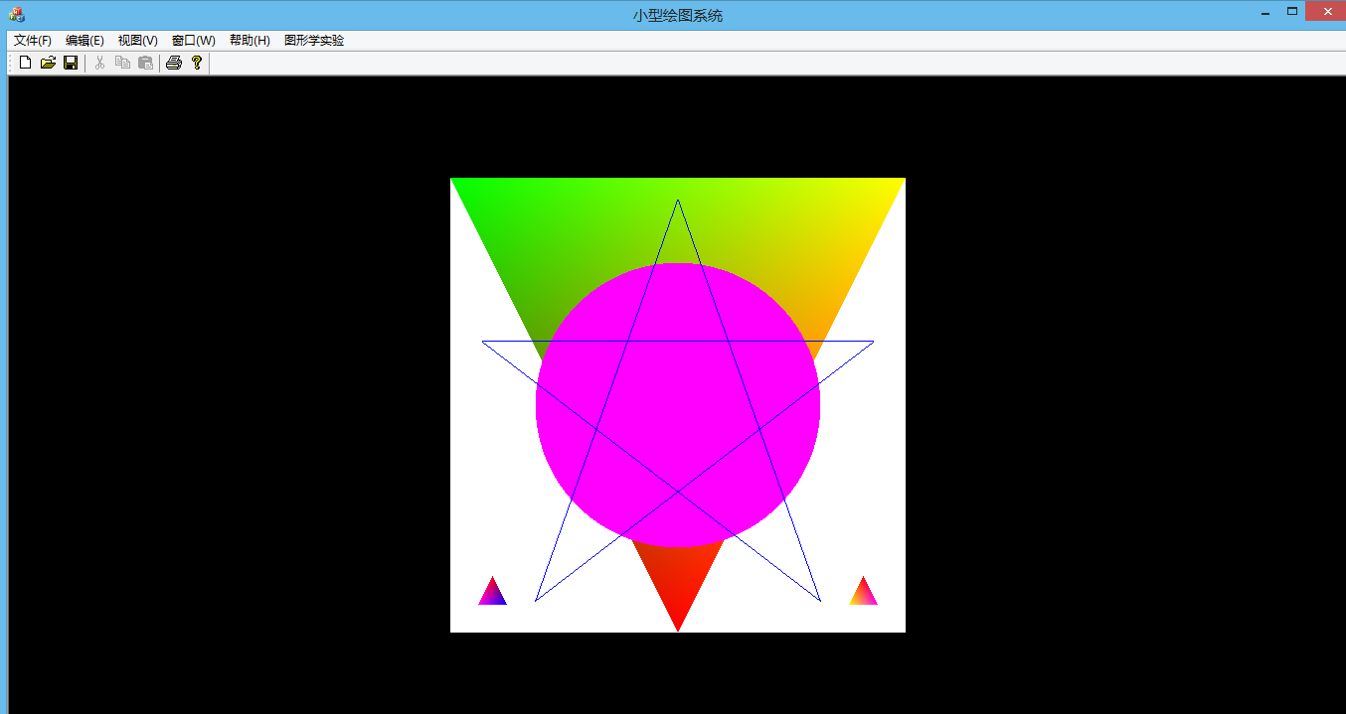Minimize the 小型绘图系统 window
Image resolution: width=1346 pixels, height=714 pixels.
[x=1265, y=12]
